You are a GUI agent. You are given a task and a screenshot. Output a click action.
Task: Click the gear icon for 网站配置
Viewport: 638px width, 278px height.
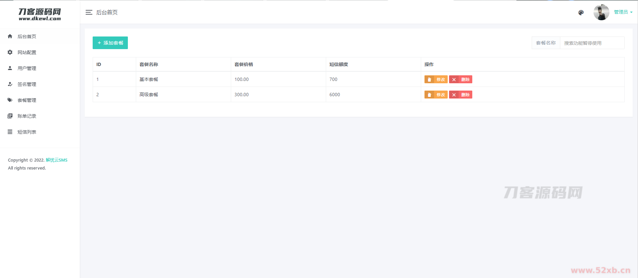[10, 52]
